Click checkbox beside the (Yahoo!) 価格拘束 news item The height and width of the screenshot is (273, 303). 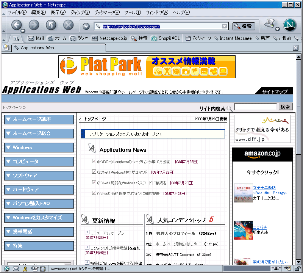(x=94, y=193)
